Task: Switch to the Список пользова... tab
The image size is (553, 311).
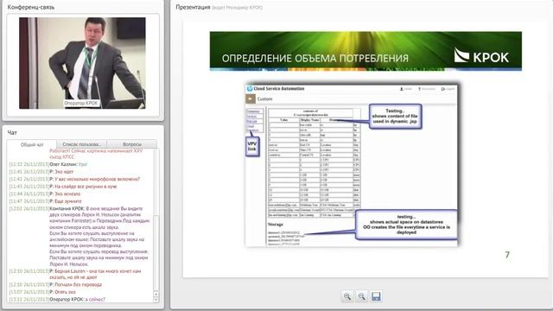Action: tap(81, 144)
